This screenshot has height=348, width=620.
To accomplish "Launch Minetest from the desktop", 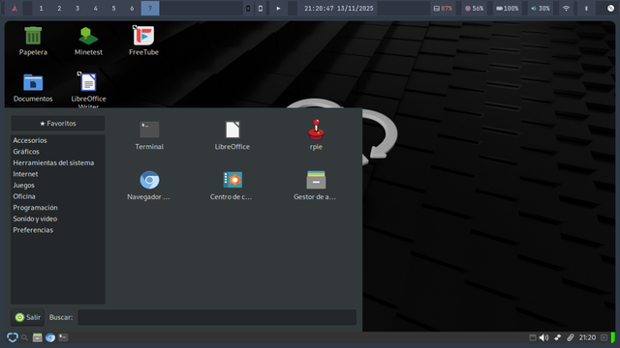I will 88,41.
